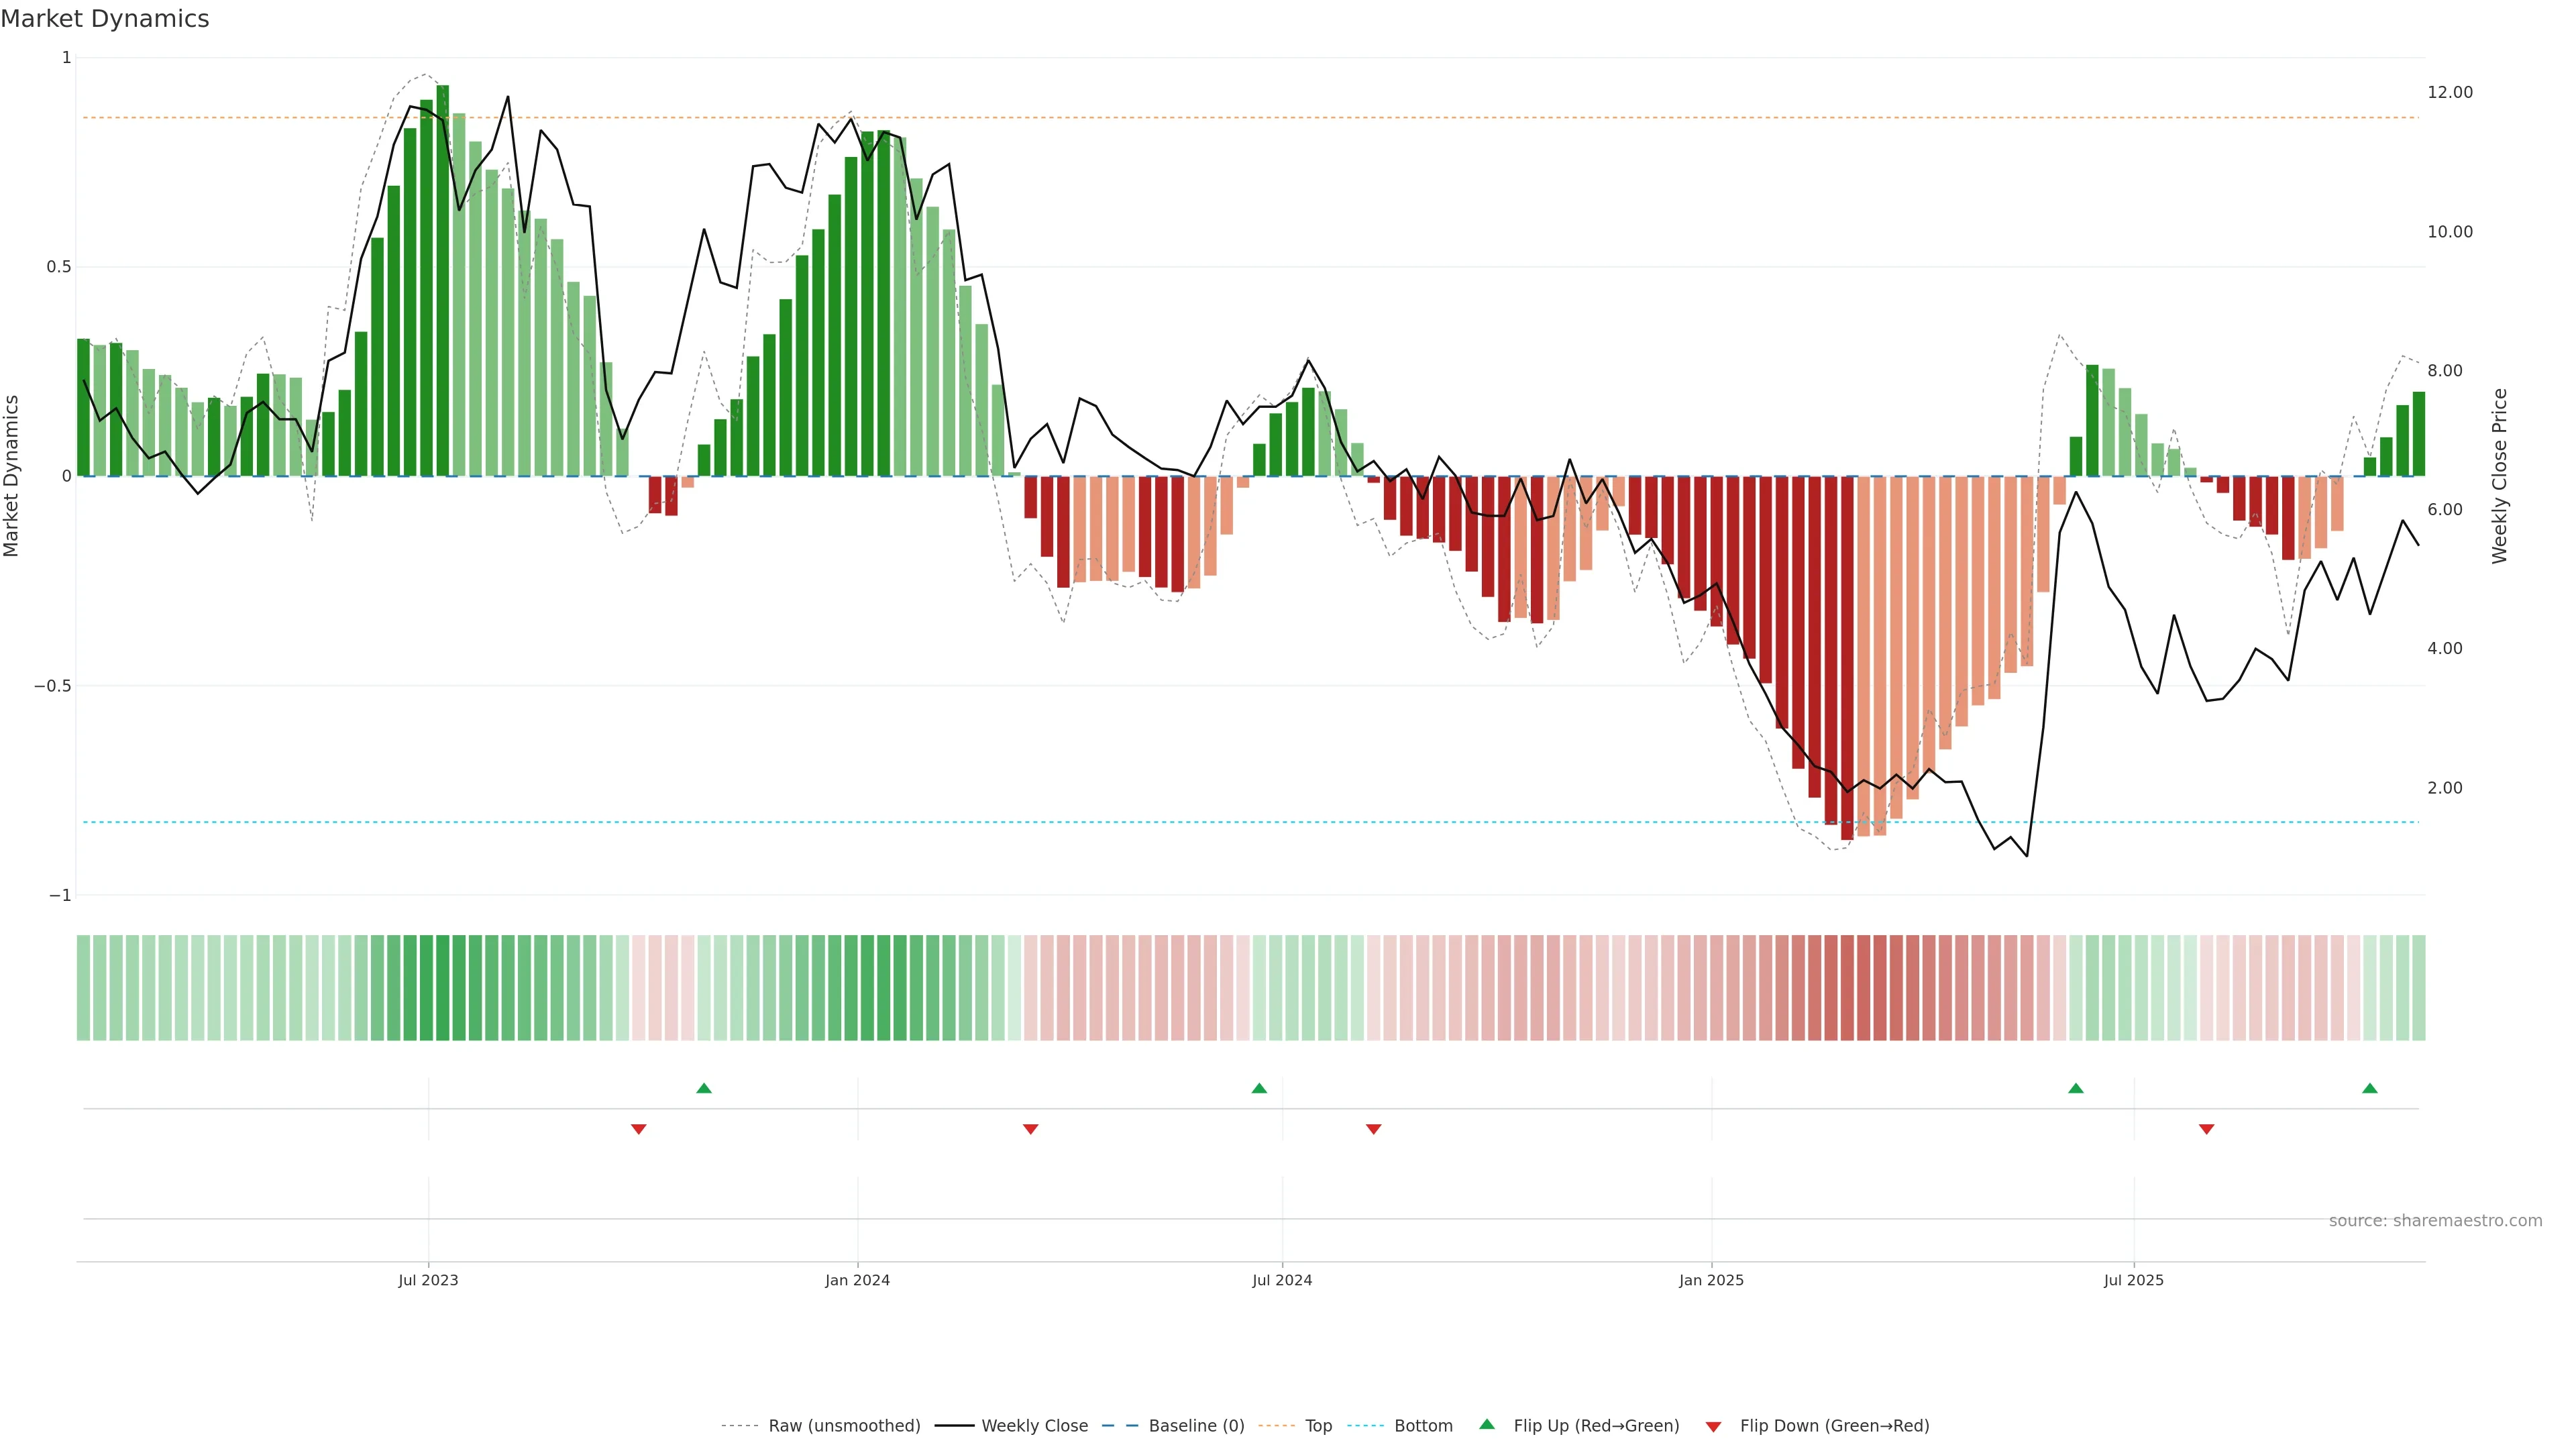Toggle the Weekly Close legend entry

coord(1034,1426)
